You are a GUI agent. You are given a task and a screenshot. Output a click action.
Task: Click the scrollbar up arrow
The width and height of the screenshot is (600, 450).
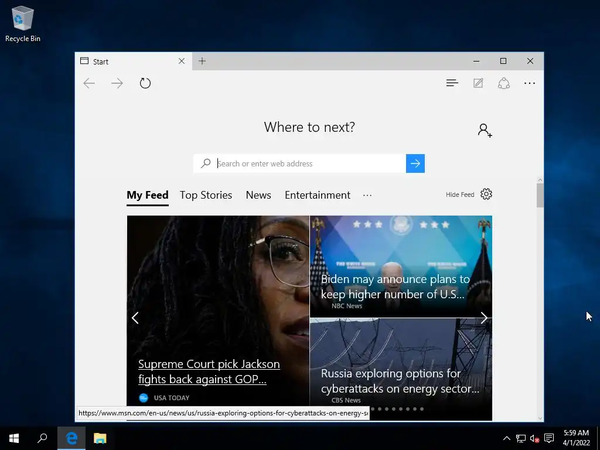[540, 180]
